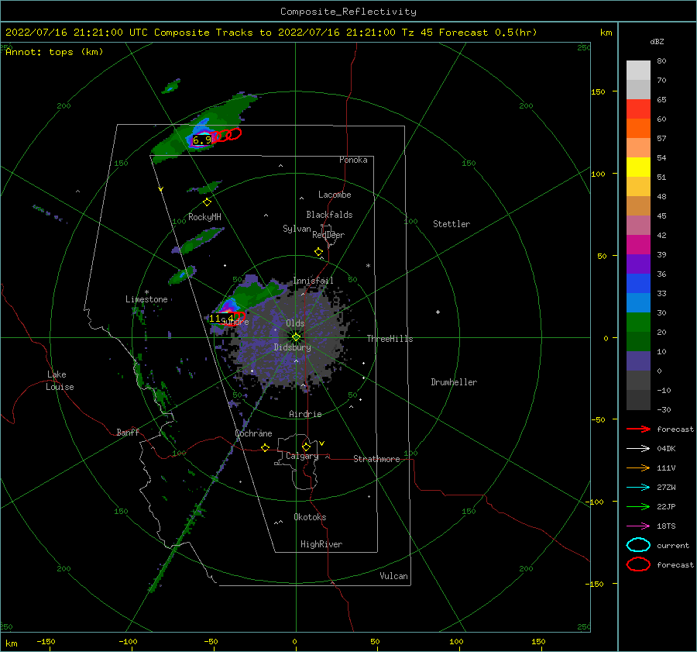Click the yellow diamond marker below Cochrane
Image resolution: width=697 pixels, height=652 pixels.
tap(266, 448)
